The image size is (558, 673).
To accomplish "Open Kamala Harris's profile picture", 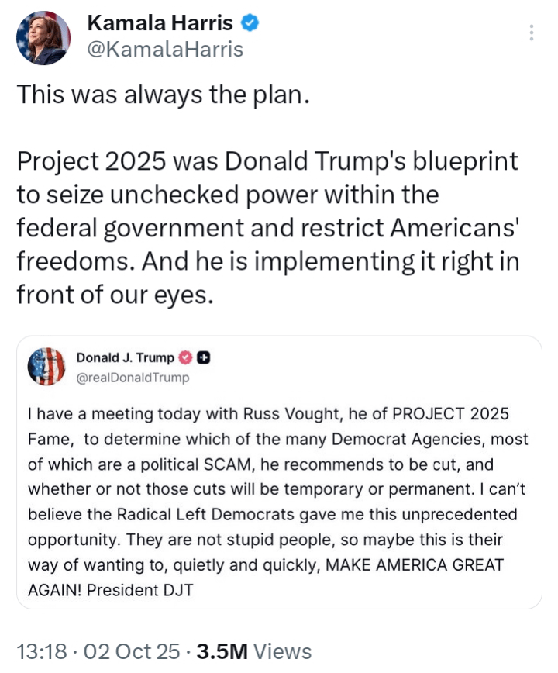I will pyautogui.click(x=43, y=38).
